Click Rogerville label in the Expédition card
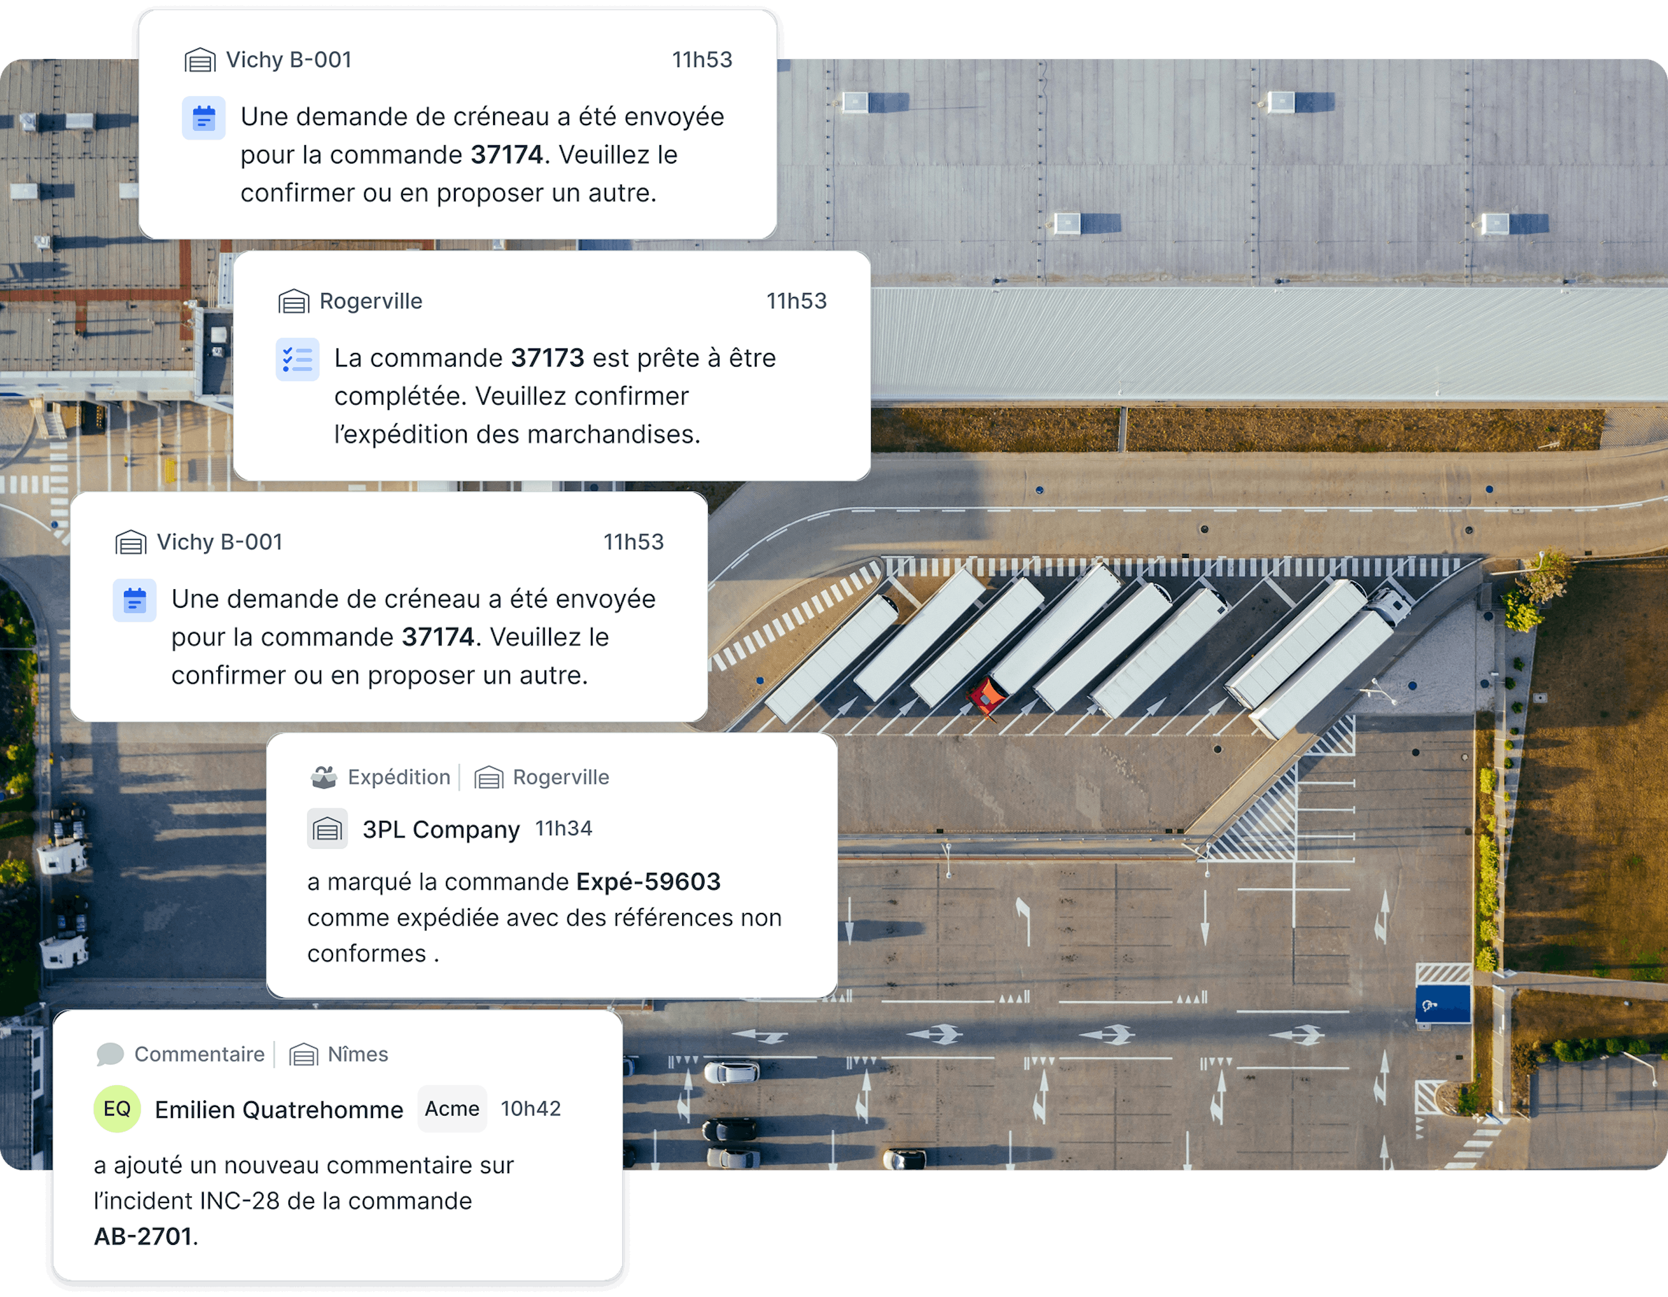1668x1297 pixels. click(562, 777)
